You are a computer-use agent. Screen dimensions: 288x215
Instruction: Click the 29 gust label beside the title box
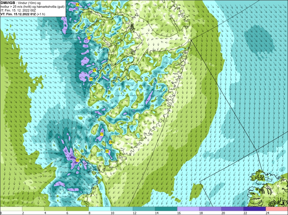[x=77, y=4]
